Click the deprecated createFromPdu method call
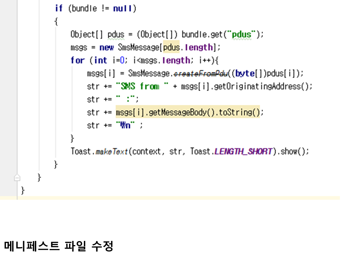This screenshot has width=341, height=255. 201,74
